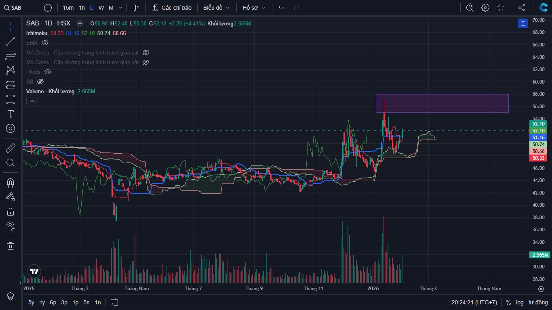
Task: Select the trend line drawing tool
Action: coord(11,41)
